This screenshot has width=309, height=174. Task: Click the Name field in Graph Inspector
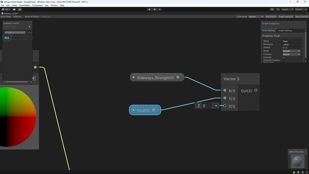(x=291, y=41)
